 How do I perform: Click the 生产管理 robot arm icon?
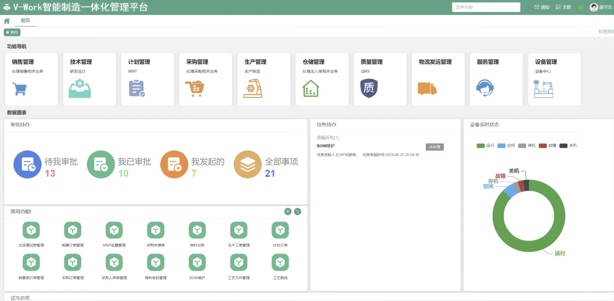coord(253,89)
